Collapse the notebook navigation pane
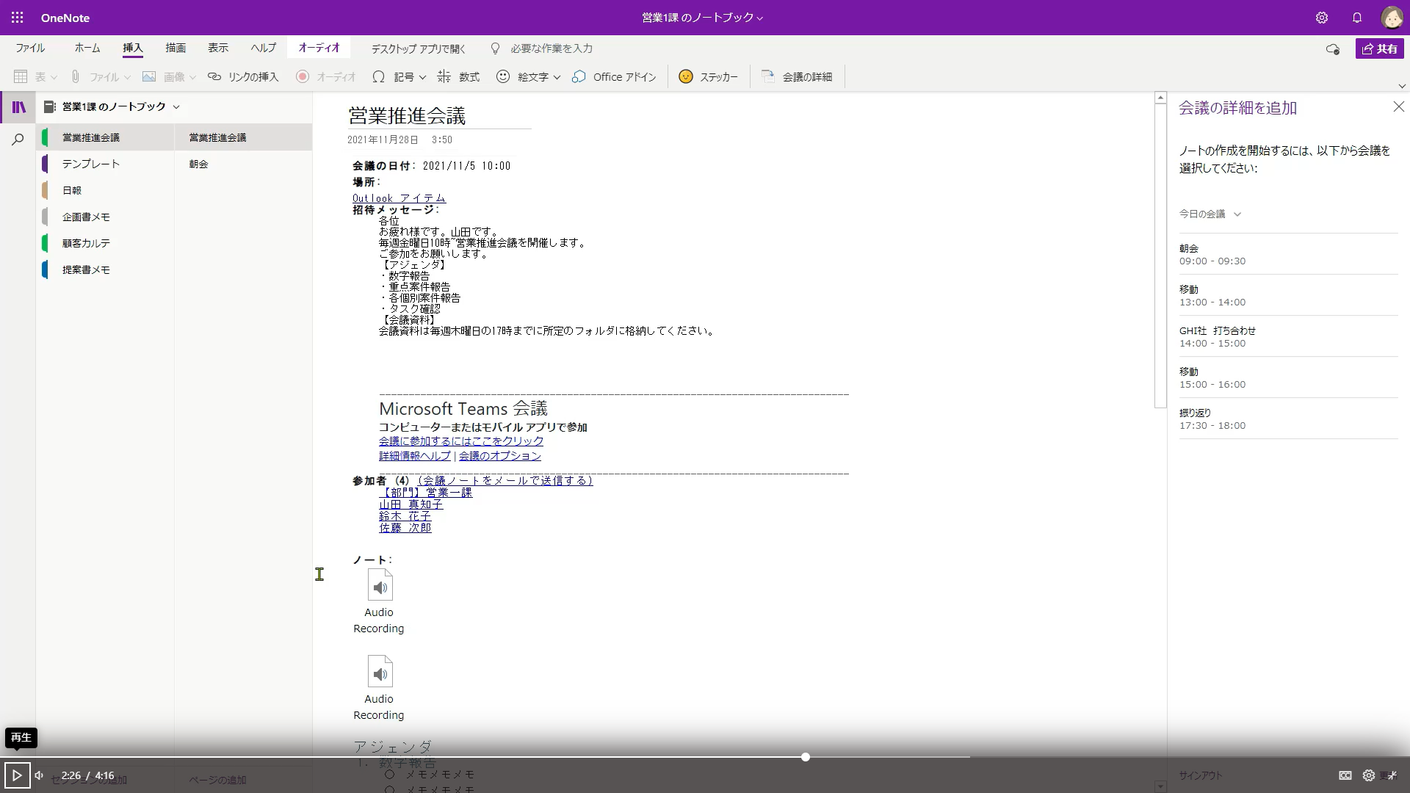Image resolution: width=1410 pixels, height=793 pixels. [18, 106]
